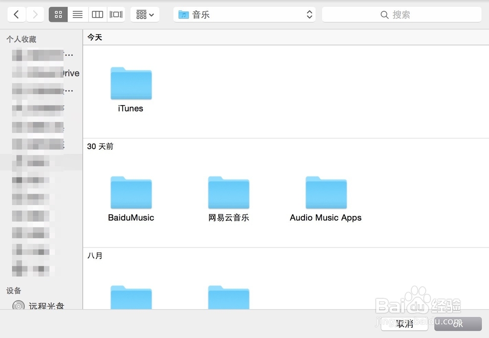Select the Audio Music Apps folder

pyautogui.click(x=326, y=193)
